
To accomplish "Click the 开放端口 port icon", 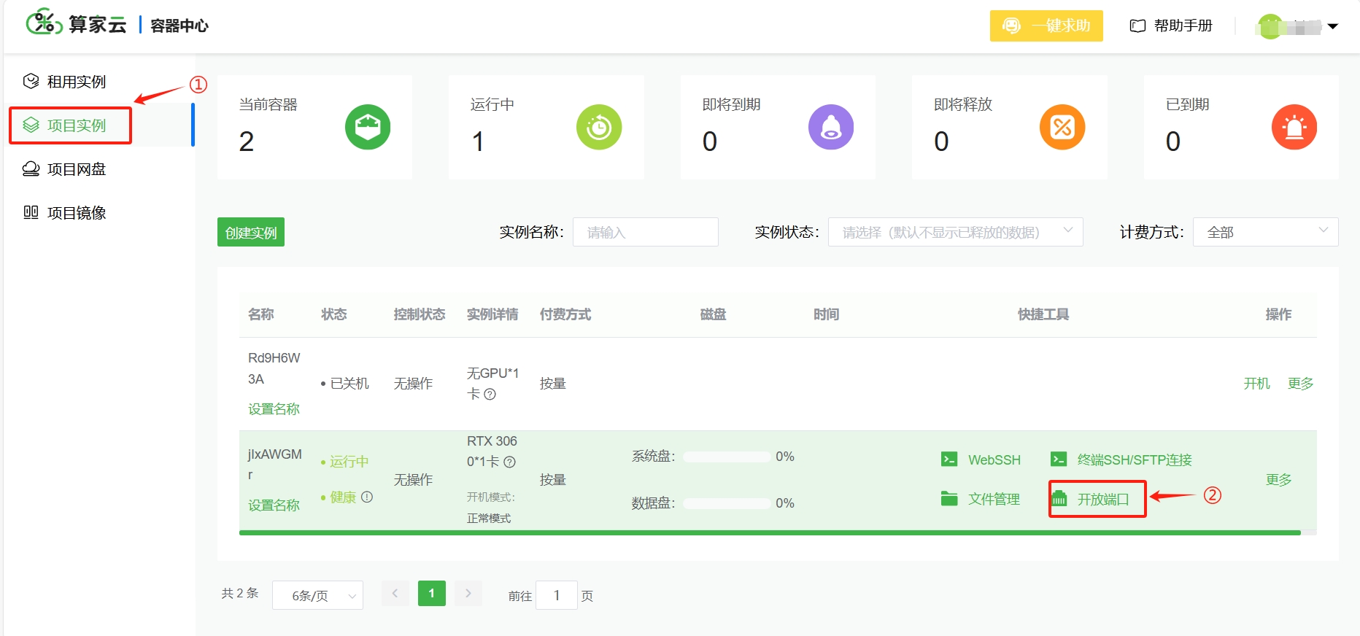I will [1059, 498].
